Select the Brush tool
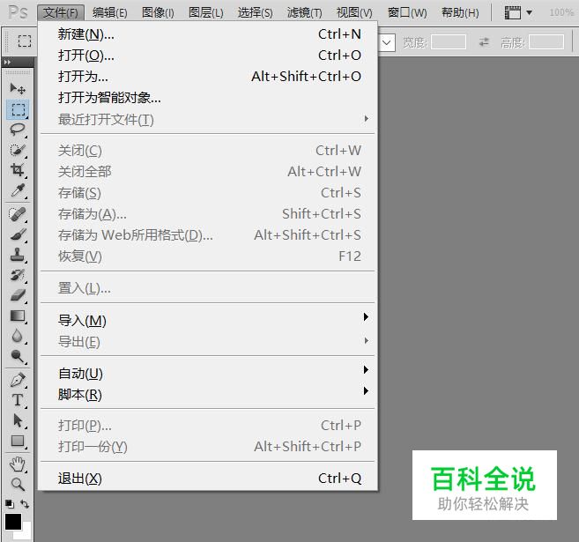The height and width of the screenshot is (542, 579). [18, 234]
